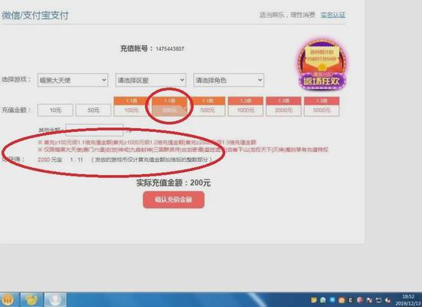
Task: Open the 请选择区服 server dropdown
Action: click(x=150, y=80)
